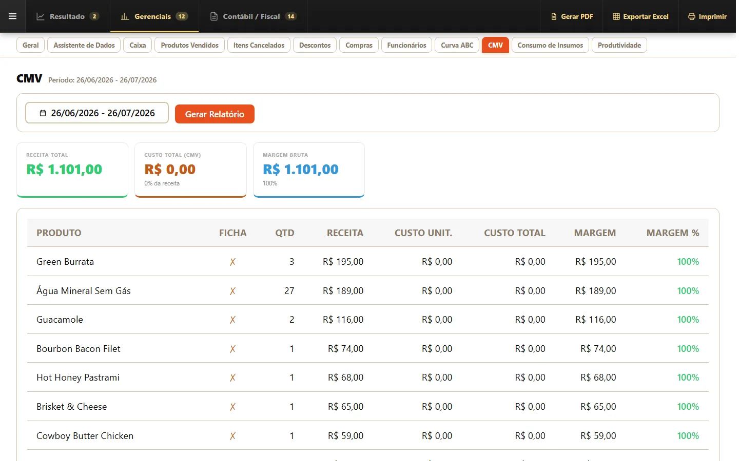Click the Cowboy Butter Chicken product name
739x461 pixels.
tap(85, 436)
